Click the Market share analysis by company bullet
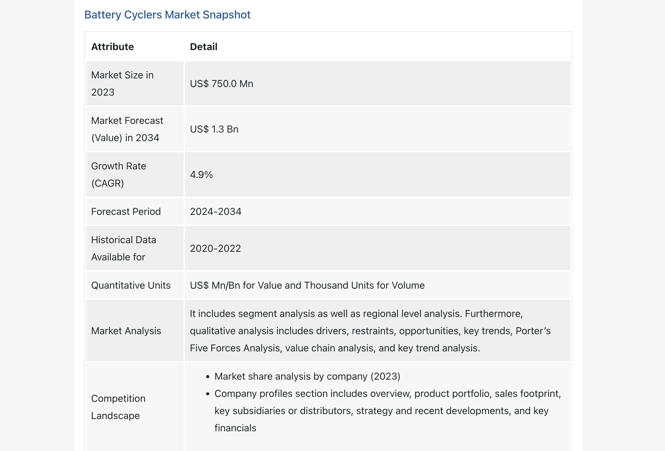665x451 pixels. click(x=307, y=376)
